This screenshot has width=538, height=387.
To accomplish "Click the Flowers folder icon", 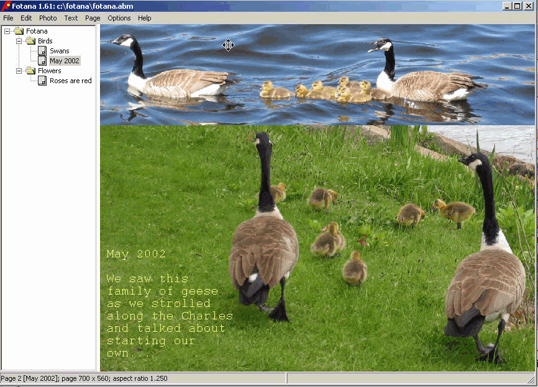I will click(x=31, y=71).
